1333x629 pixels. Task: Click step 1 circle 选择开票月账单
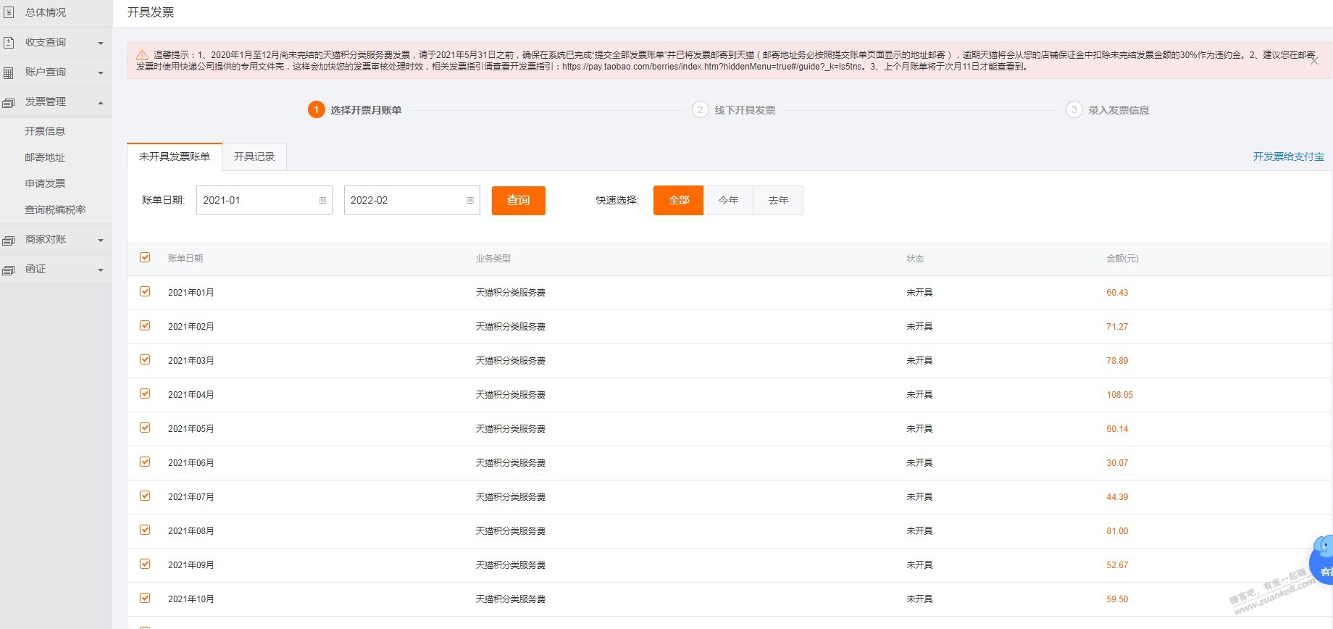click(x=316, y=109)
